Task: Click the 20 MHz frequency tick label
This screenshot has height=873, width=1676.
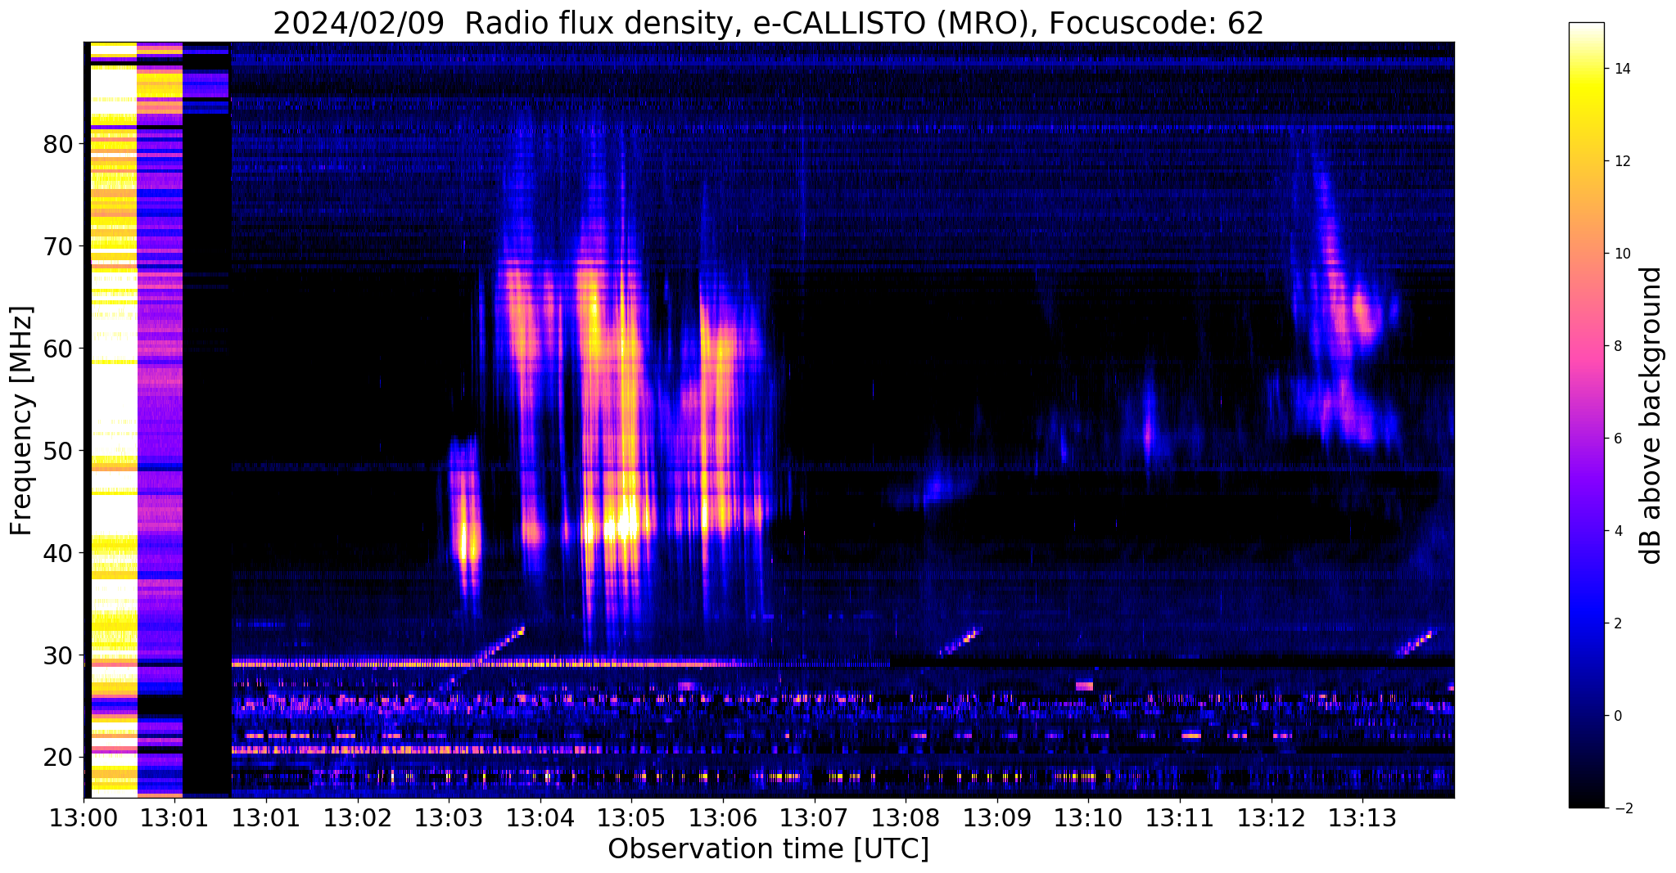Action: [58, 758]
